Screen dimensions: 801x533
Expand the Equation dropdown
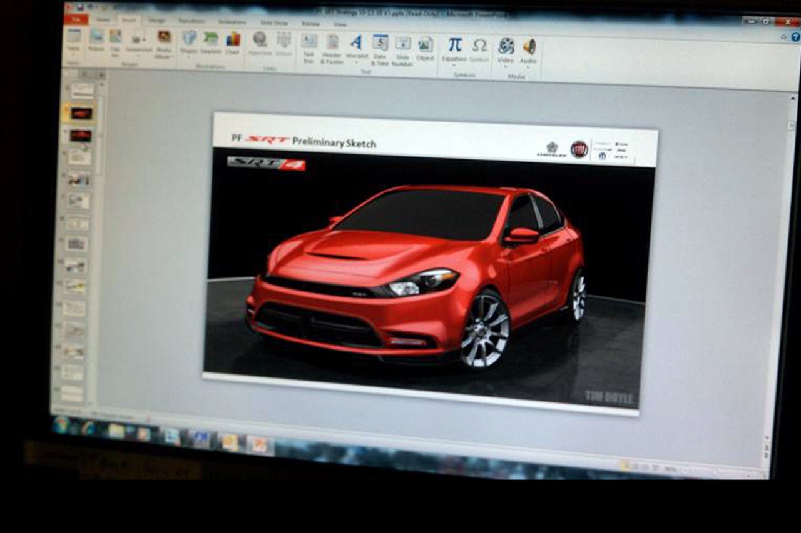pyautogui.click(x=454, y=65)
